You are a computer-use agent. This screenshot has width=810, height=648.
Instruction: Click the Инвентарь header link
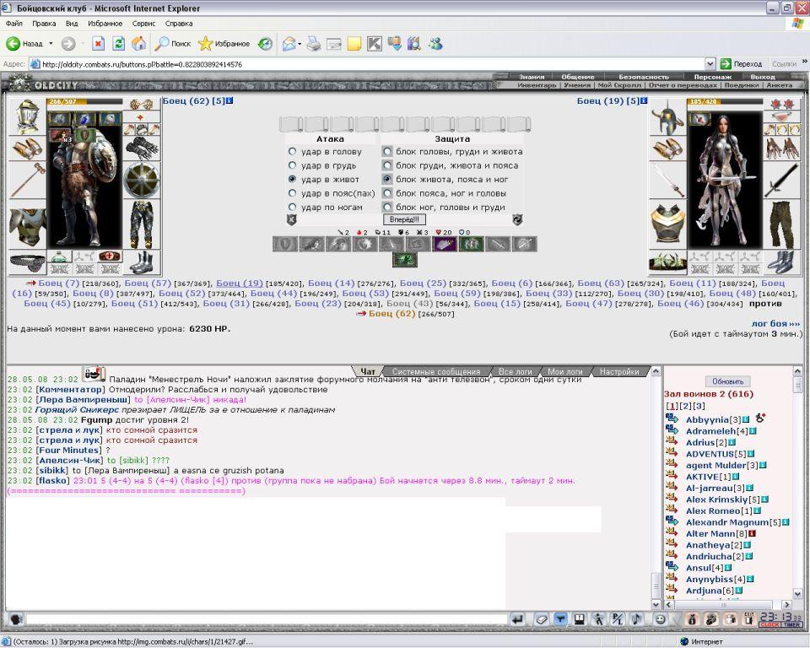(x=537, y=84)
